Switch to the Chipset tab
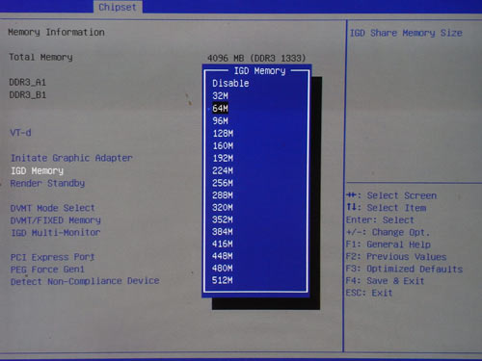 pos(118,7)
